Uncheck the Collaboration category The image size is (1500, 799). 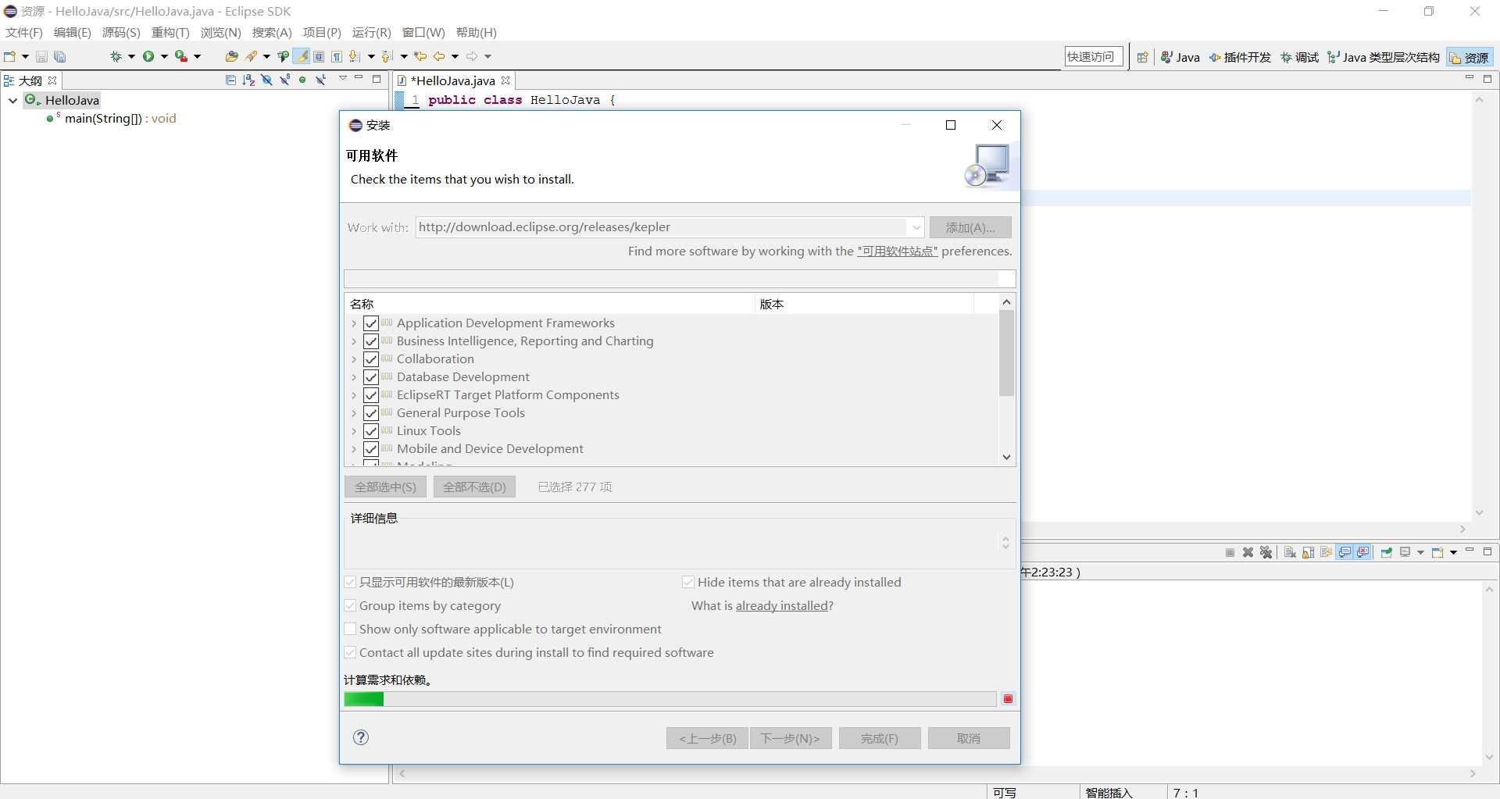[371, 359]
